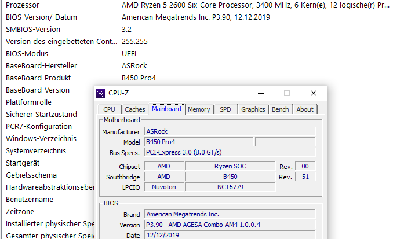This screenshot has width=393, height=239.
Task: Open the Memory tab
Action: [199, 109]
